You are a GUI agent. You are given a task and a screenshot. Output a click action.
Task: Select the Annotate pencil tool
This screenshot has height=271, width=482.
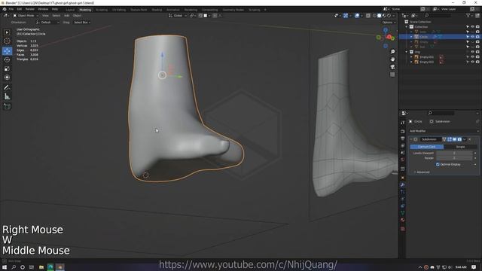7,87
